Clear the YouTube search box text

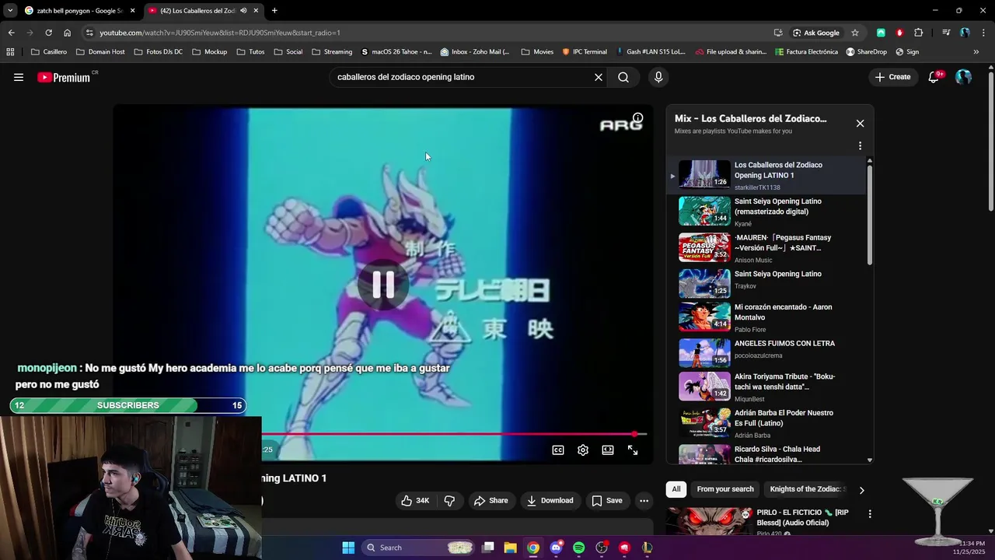[x=599, y=77]
